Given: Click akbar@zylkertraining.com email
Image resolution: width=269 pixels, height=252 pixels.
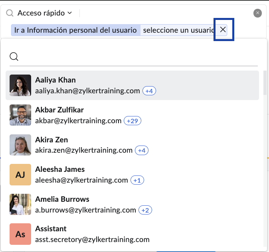Looking at the screenshot, I should (x=78, y=121).
